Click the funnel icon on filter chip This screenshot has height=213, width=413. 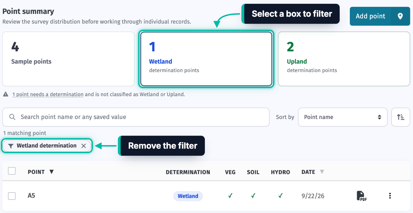pyautogui.click(x=11, y=146)
